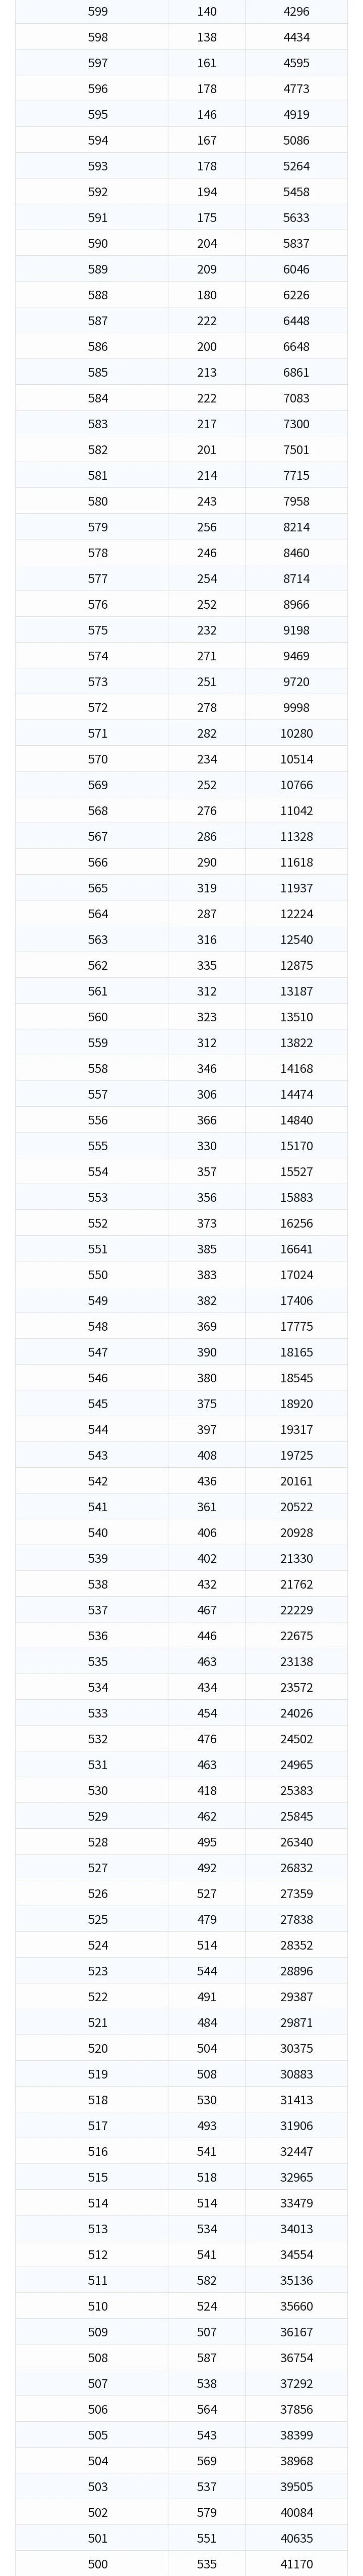363x2576 pixels.
Task: Click the score cell 540
Action: click(98, 1533)
